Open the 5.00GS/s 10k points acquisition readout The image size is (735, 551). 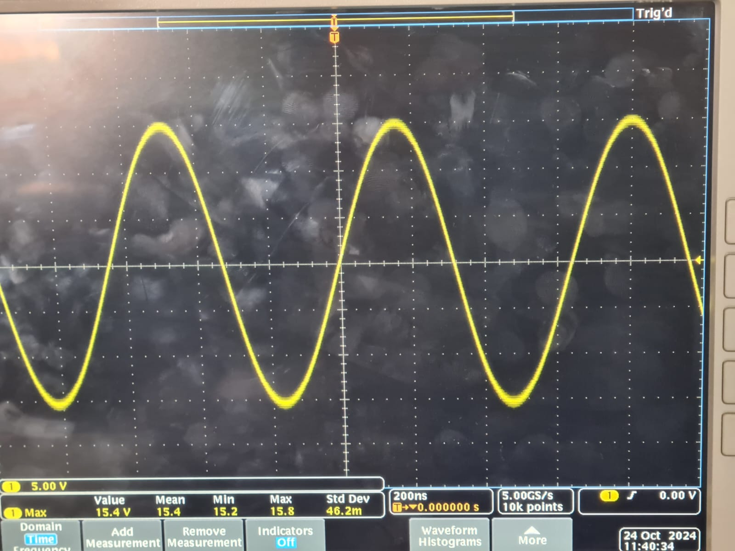pos(535,501)
